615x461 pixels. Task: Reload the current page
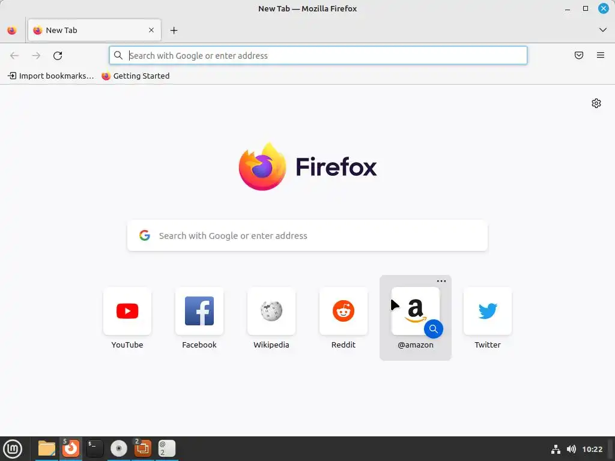click(58, 56)
